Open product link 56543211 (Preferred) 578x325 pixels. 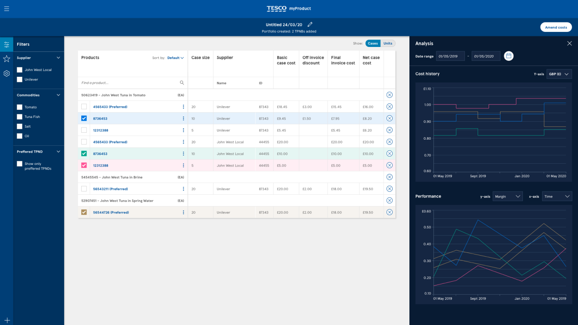pyautogui.click(x=111, y=189)
